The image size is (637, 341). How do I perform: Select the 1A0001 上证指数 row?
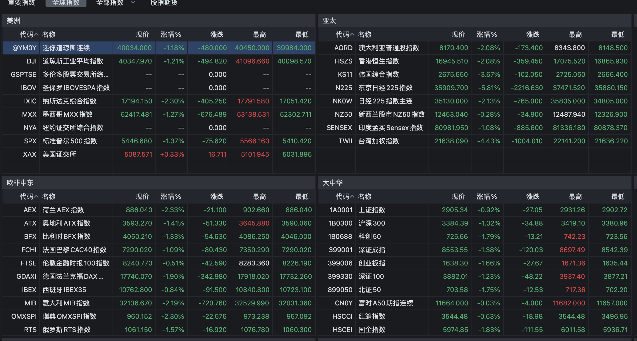tap(475, 210)
